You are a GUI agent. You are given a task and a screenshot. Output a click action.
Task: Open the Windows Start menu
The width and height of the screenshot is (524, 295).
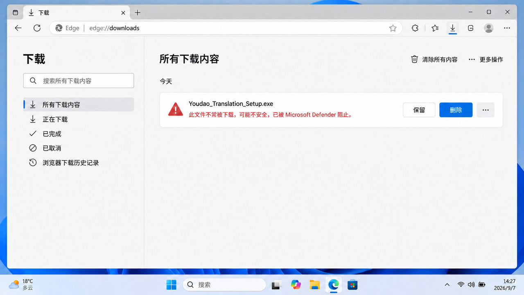(x=171, y=284)
